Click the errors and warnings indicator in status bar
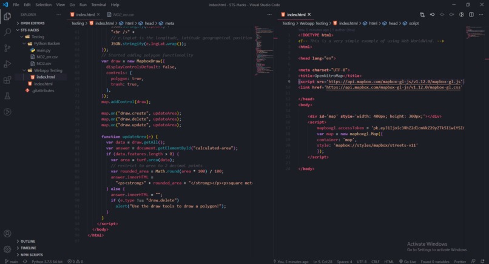 click(75, 262)
